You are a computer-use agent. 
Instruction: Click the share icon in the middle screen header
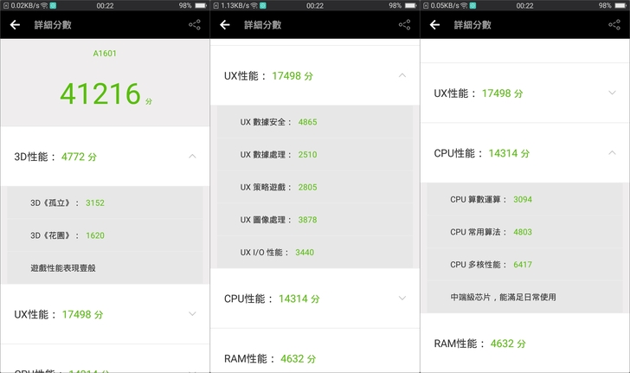click(x=404, y=25)
